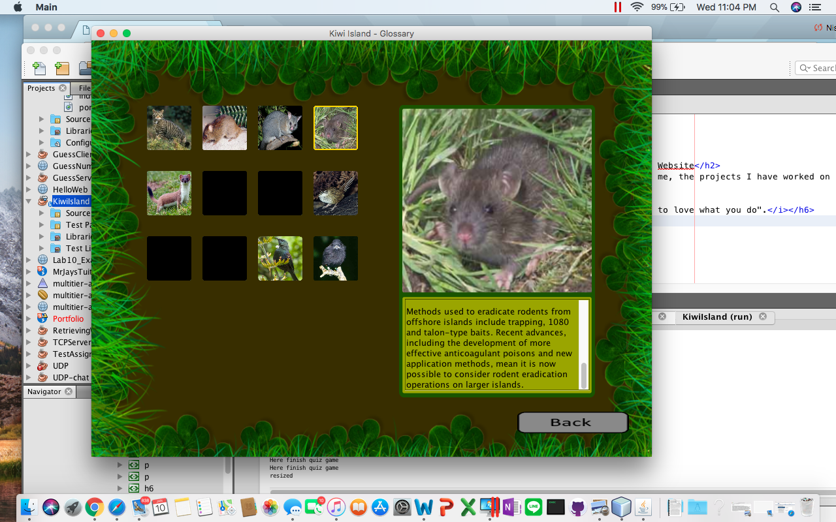
Task: Collapse the KiwiIsland project node
Action: (29, 201)
